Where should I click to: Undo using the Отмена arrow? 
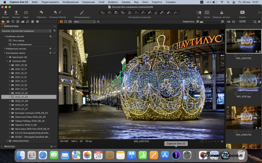pyautogui.click(x=55, y=13)
